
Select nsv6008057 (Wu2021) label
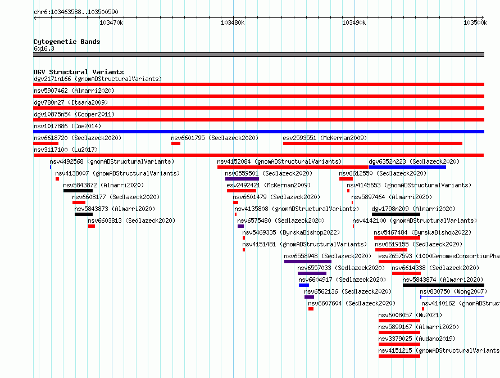point(411,315)
